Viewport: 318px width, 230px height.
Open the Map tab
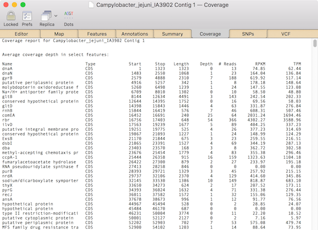59,34
